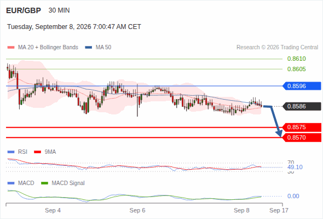323x219 pixels.
Task: Click the Sep 4 axis date
Action: [x=53, y=210]
